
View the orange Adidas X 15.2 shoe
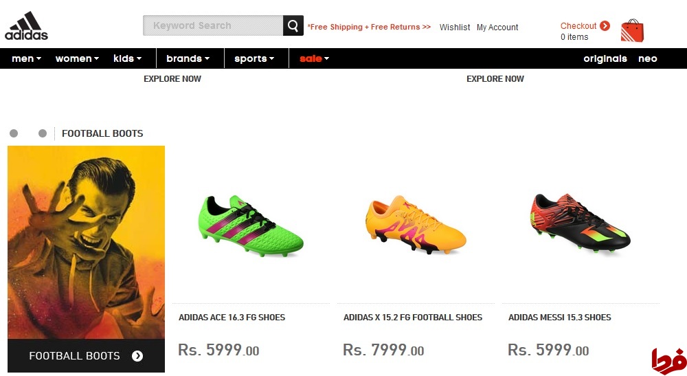point(415,225)
